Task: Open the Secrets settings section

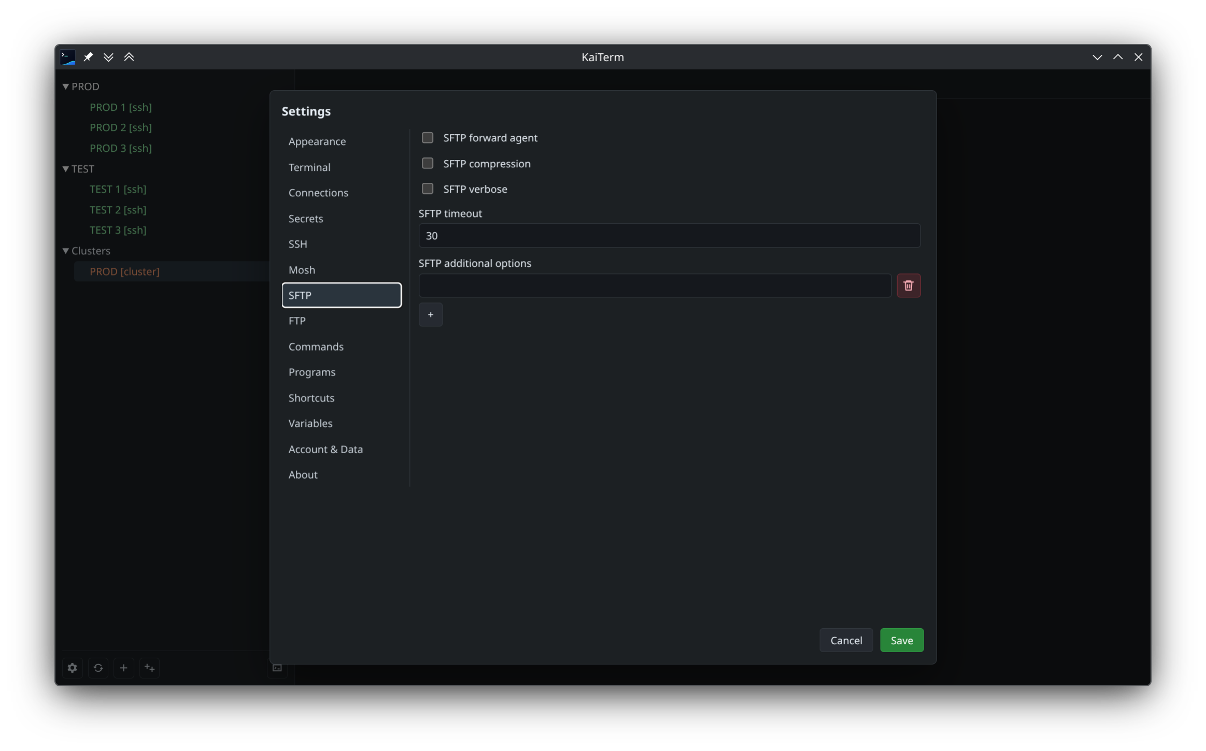Action: coord(341,219)
